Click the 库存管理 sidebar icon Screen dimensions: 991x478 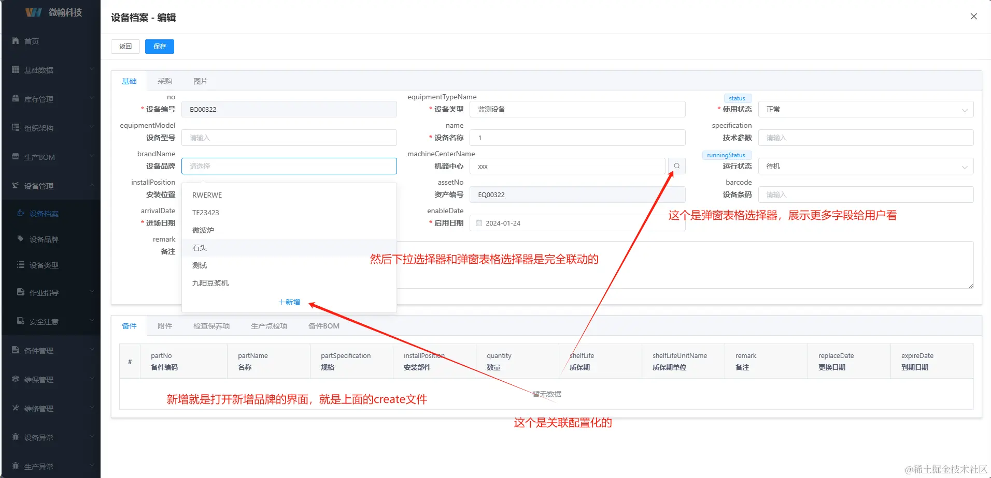point(16,98)
